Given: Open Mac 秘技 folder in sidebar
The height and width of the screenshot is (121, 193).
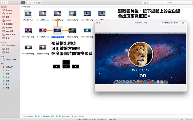Looking at the screenshot, I should pyautogui.click(x=9, y=31).
